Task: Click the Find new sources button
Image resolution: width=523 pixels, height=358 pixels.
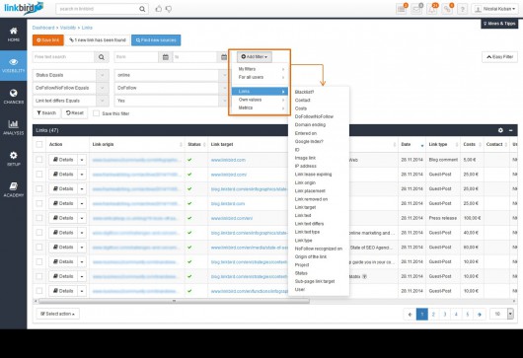Action: 156,40
